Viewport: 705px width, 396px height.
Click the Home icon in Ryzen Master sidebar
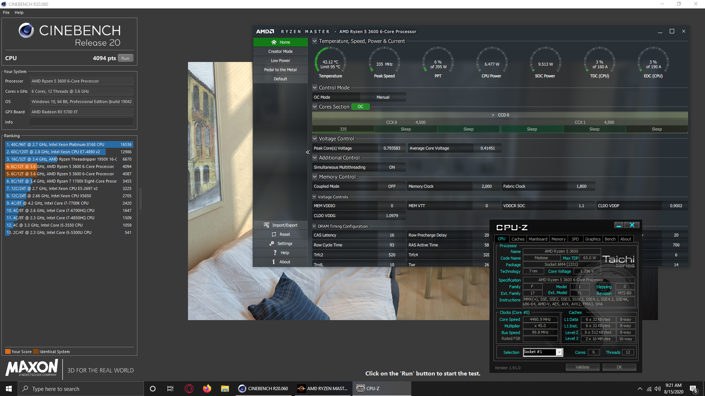(274, 42)
